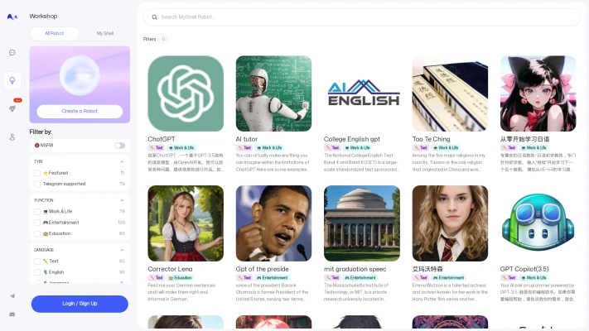Image resolution: width=589 pixels, height=331 pixels.
Task: Open the rewards diamond icon with New badge
Action: [12, 108]
